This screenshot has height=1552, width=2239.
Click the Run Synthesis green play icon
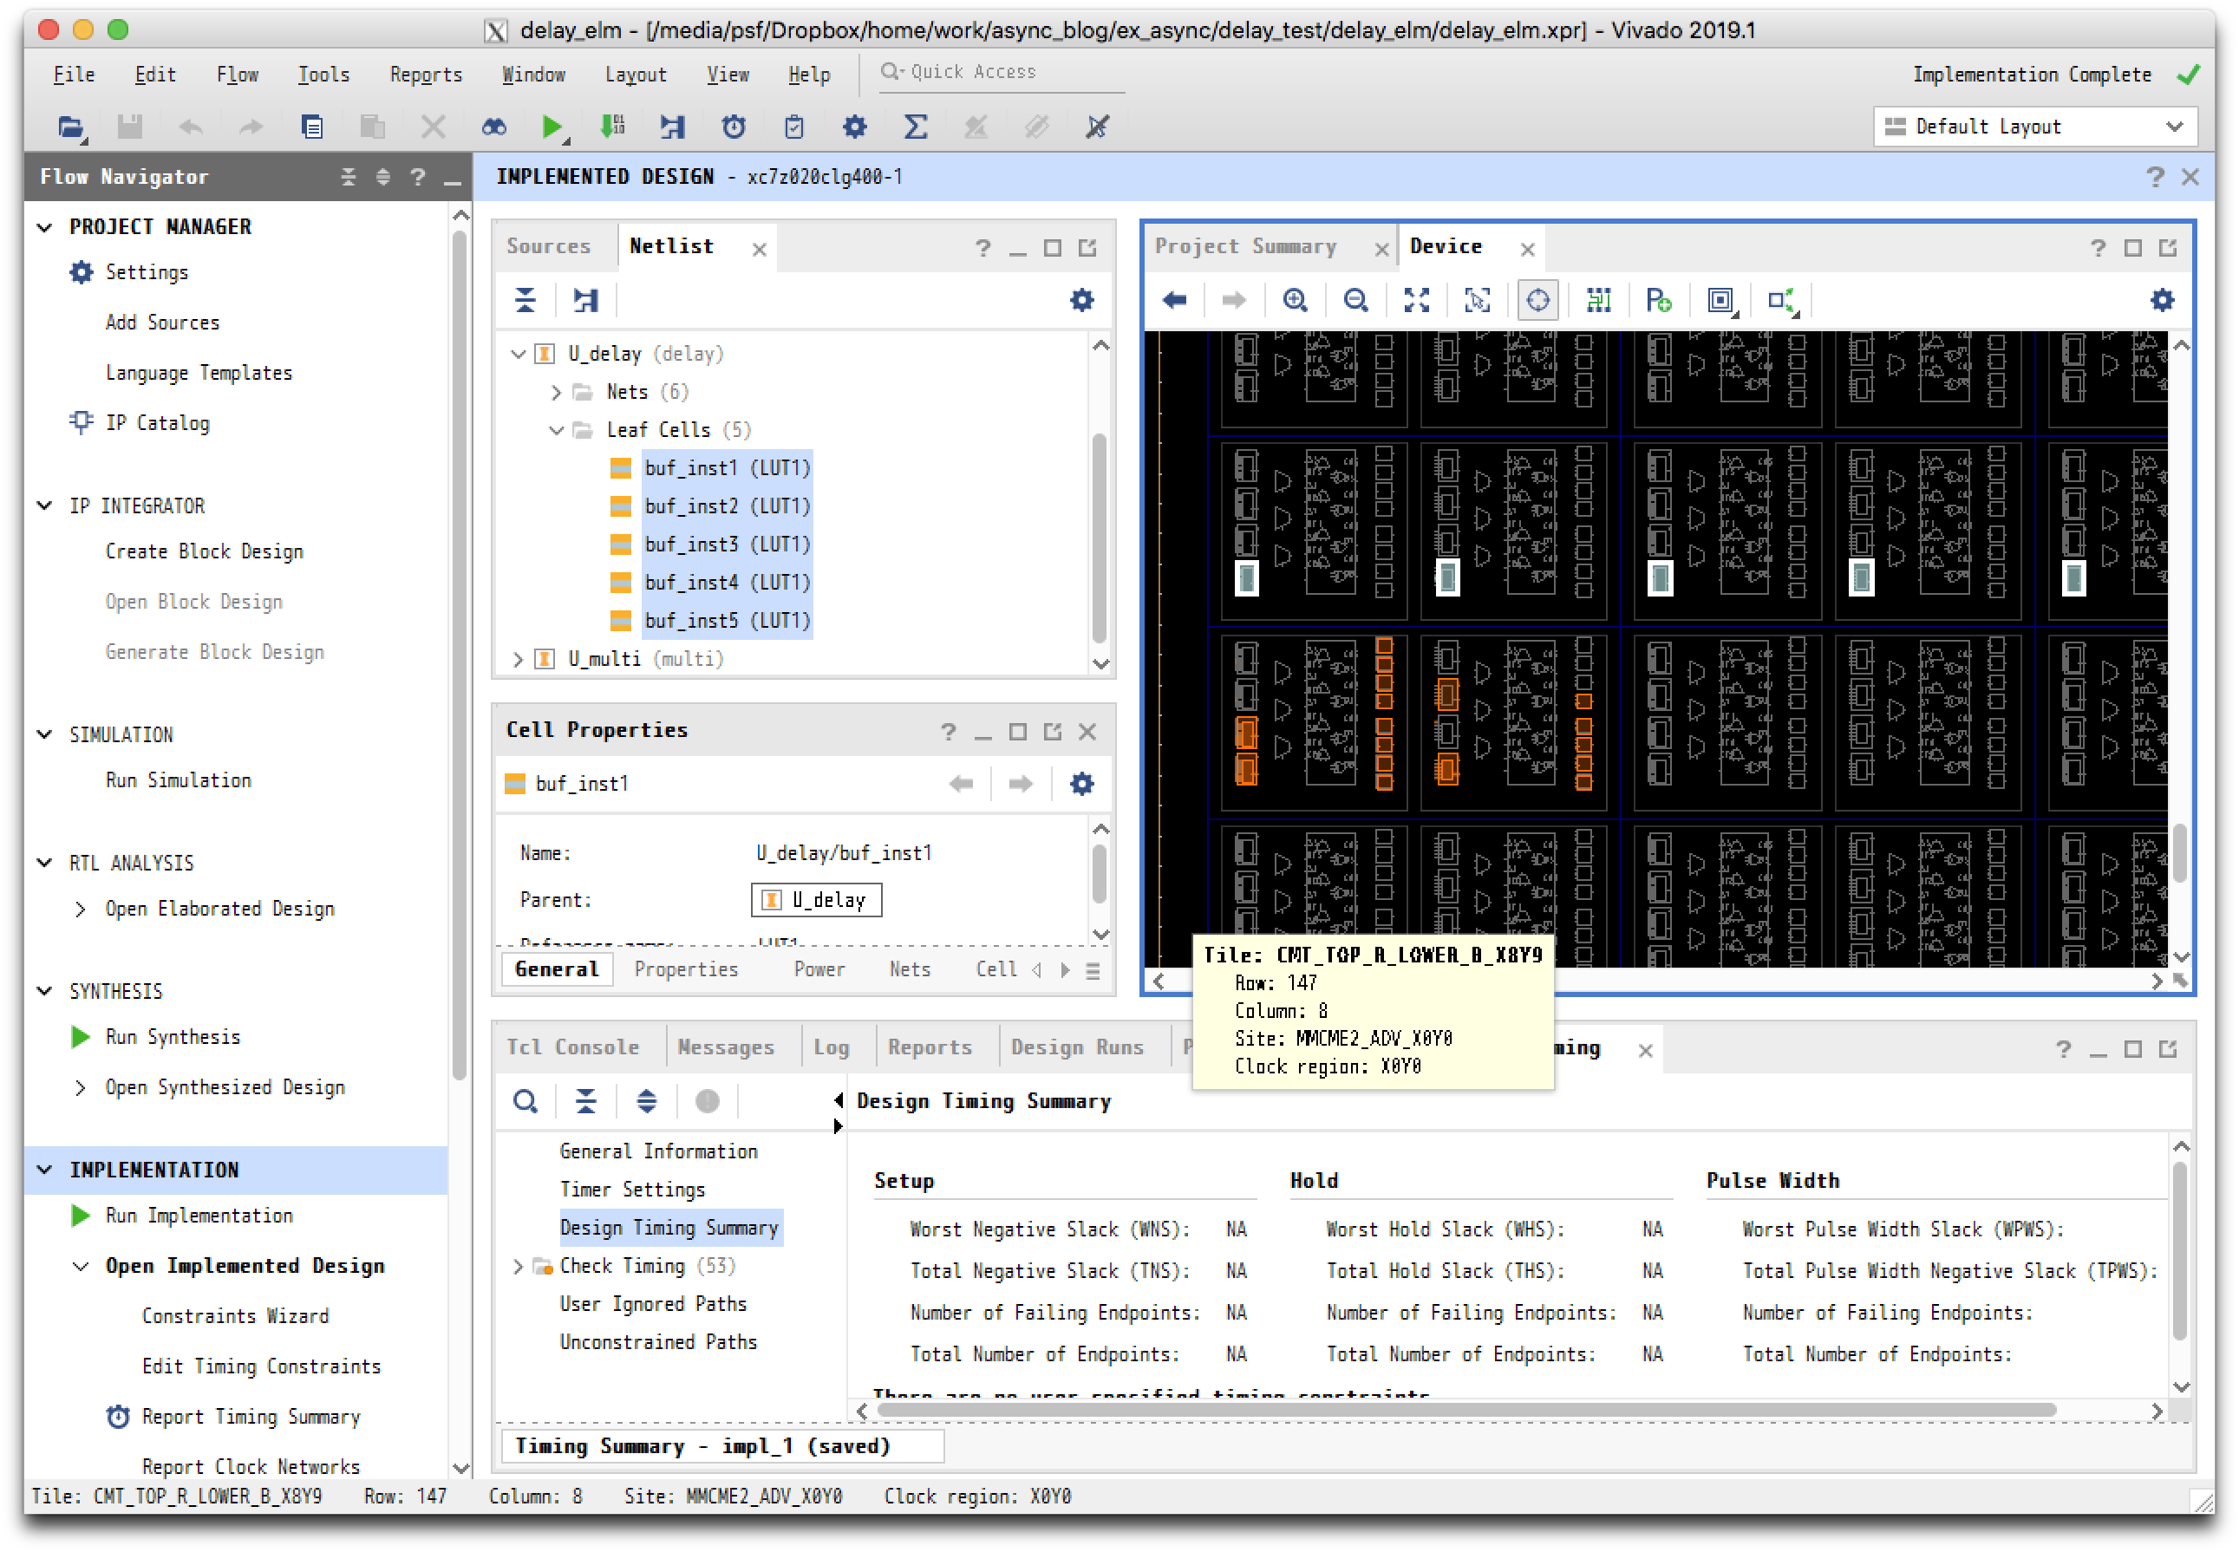coord(81,1037)
